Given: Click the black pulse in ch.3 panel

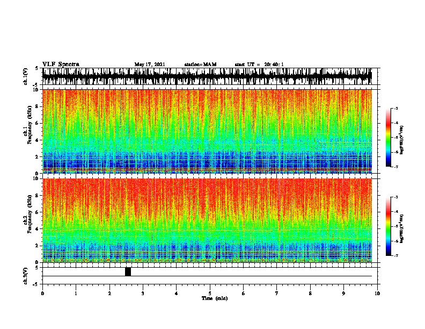Looking at the screenshot, I should pos(128,271).
